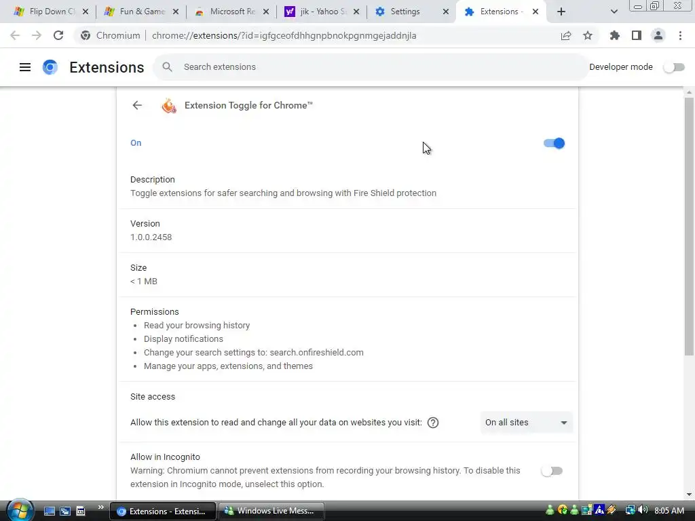This screenshot has width=695, height=521.
Task: Click the network tray icon
Action: 630,510
